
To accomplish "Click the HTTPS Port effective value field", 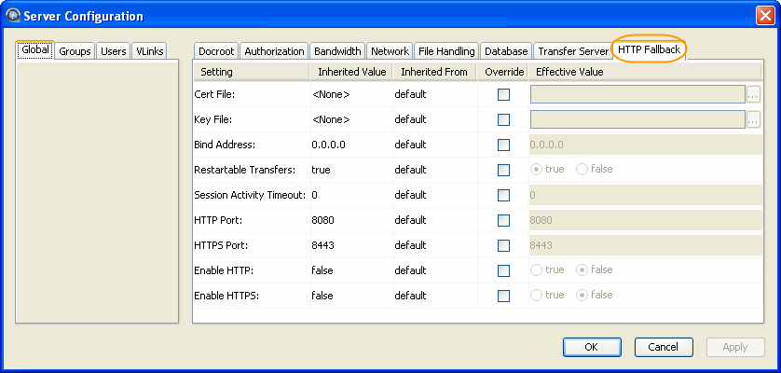I will [x=646, y=245].
